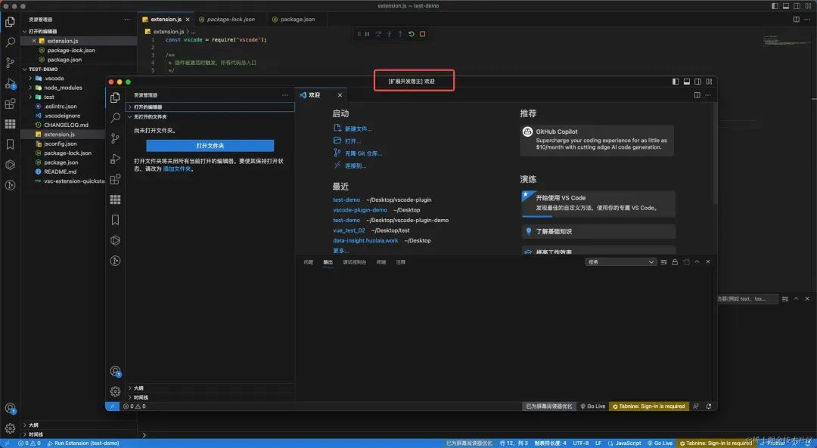This screenshot has width=817, height=448.
Task: Open GitHub Copilot recommendation card
Action: (597, 140)
